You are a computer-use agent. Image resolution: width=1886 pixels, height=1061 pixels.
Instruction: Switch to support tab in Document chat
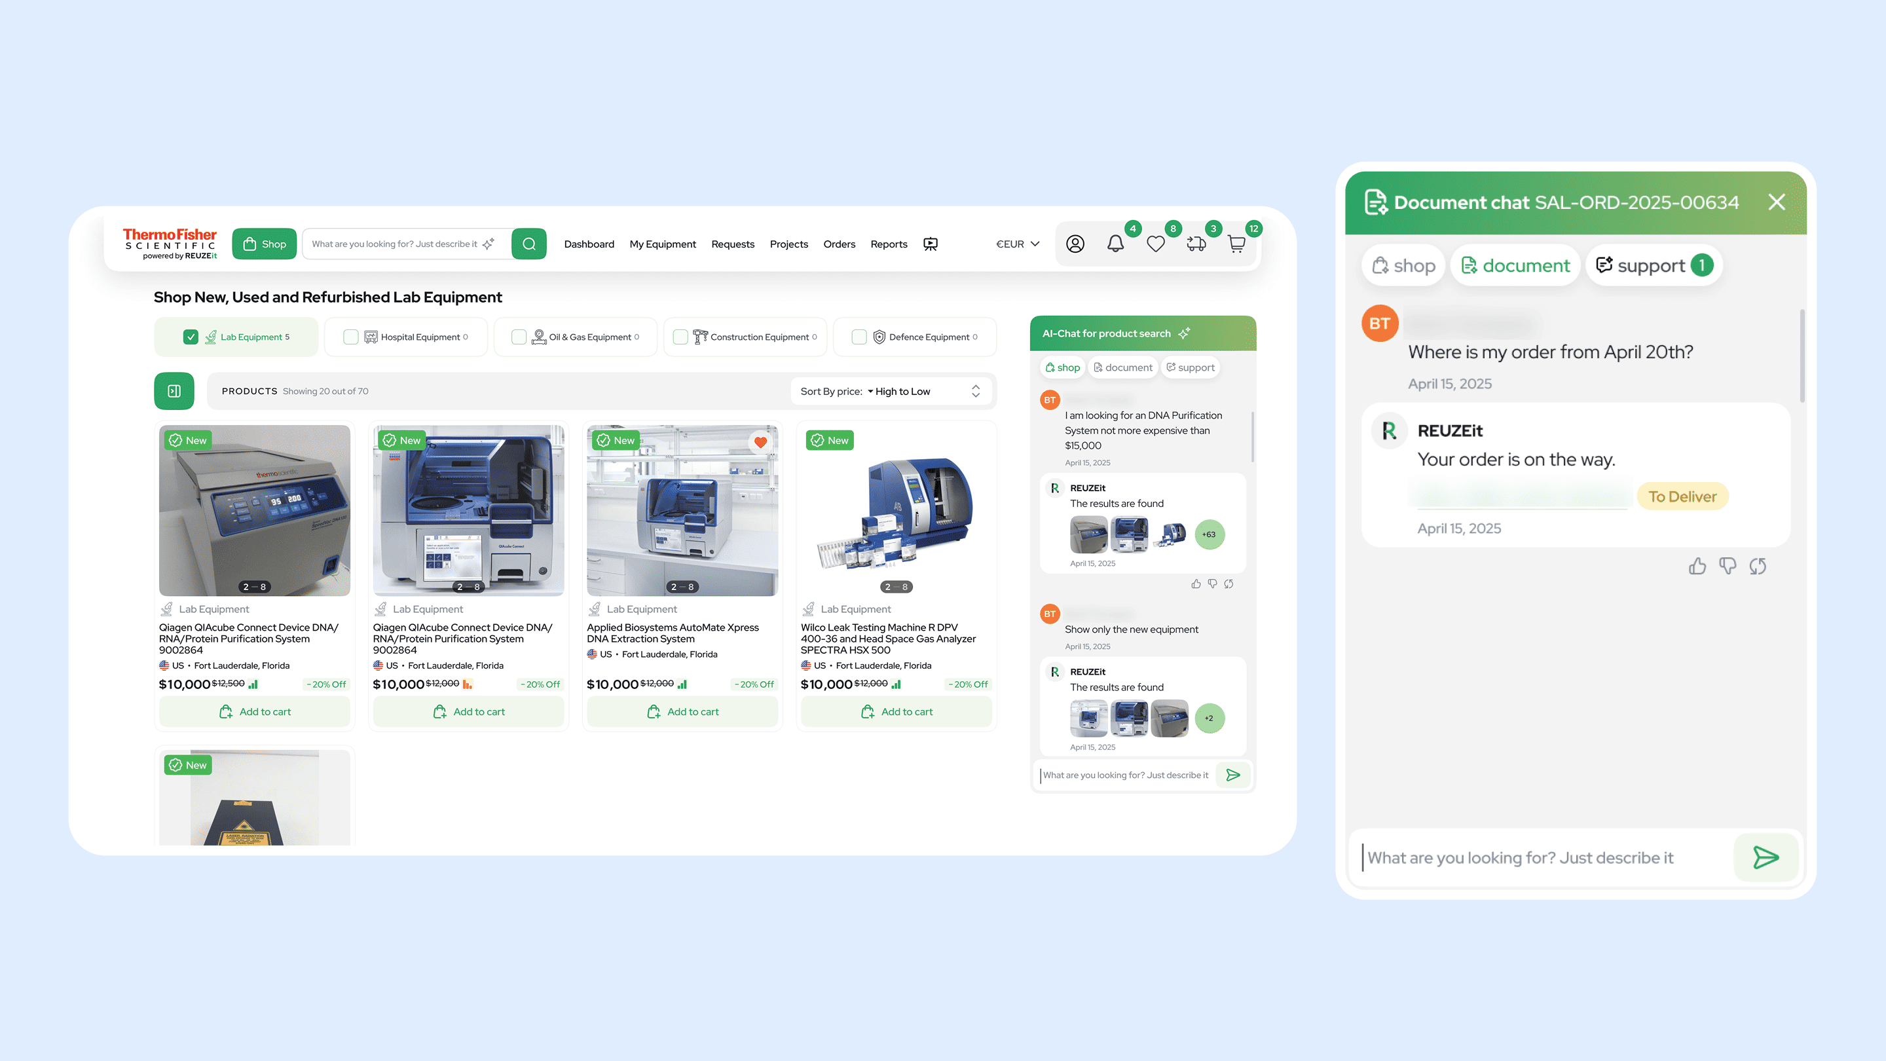pos(1653,265)
